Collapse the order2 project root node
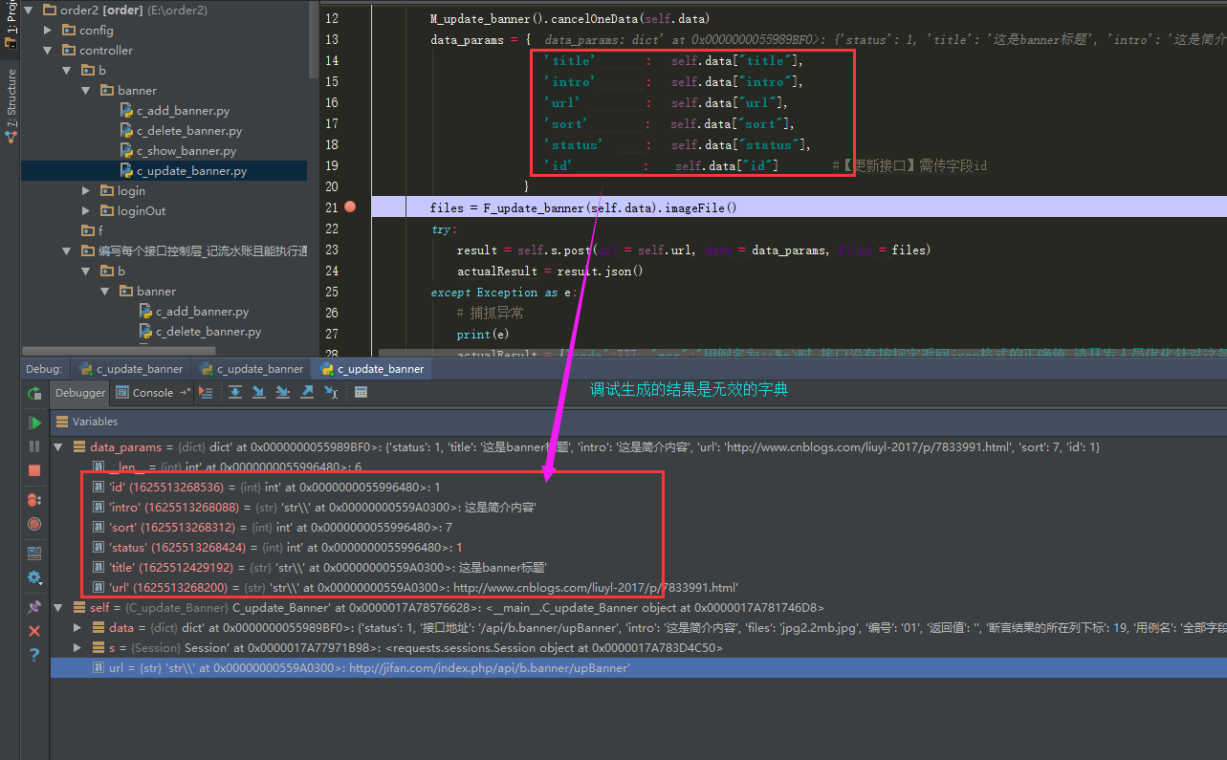Viewport: 1227px width, 760px height. [x=28, y=11]
